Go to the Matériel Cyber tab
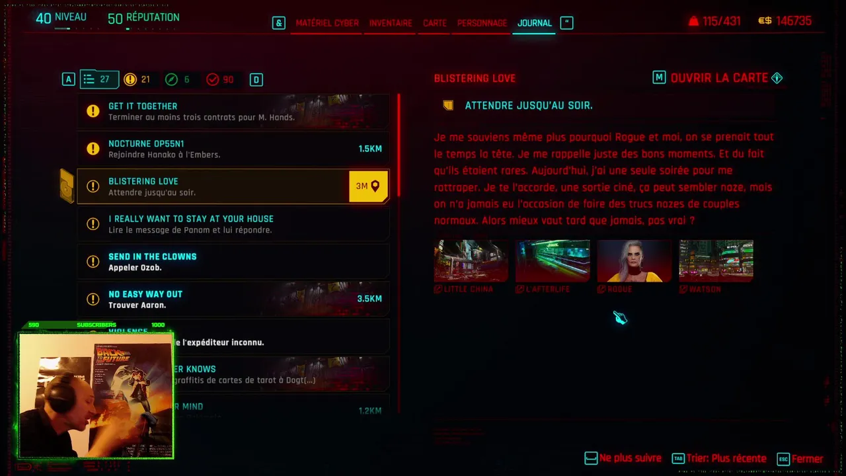Screen dimensions: 846x476 point(327,22)
